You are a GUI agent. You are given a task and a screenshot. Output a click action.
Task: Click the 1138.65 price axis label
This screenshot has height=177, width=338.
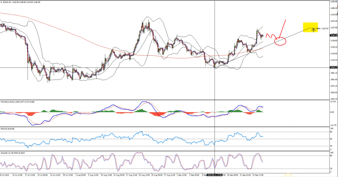[334, 40]
